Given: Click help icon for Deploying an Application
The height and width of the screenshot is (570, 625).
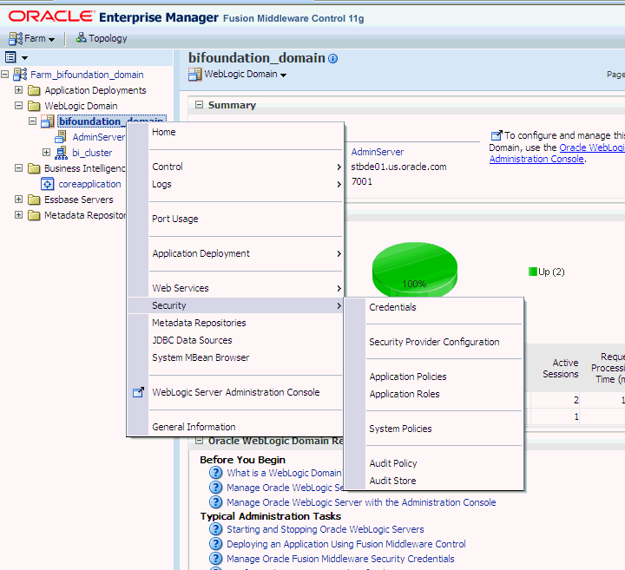Looking at the screenshot, I should tap(215, 544).
